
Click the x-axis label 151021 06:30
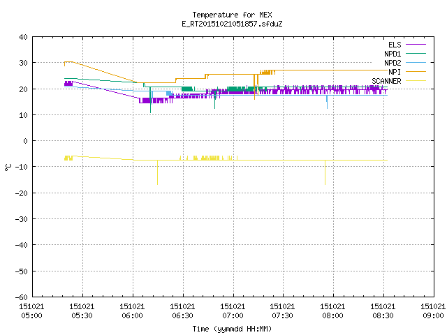pyautogui.click(x=182, y=311)
